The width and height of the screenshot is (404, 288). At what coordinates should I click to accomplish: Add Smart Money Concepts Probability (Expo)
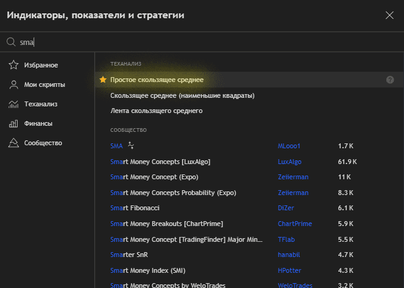[x=173, y=193]
